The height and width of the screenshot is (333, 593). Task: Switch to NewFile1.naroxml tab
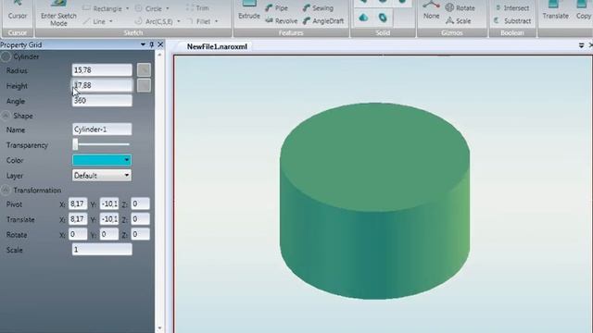coord(217,46)
